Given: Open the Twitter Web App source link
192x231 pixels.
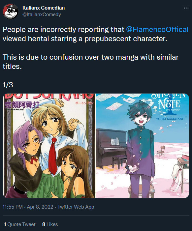Looking at the screenshot, I should pos(76,207).
